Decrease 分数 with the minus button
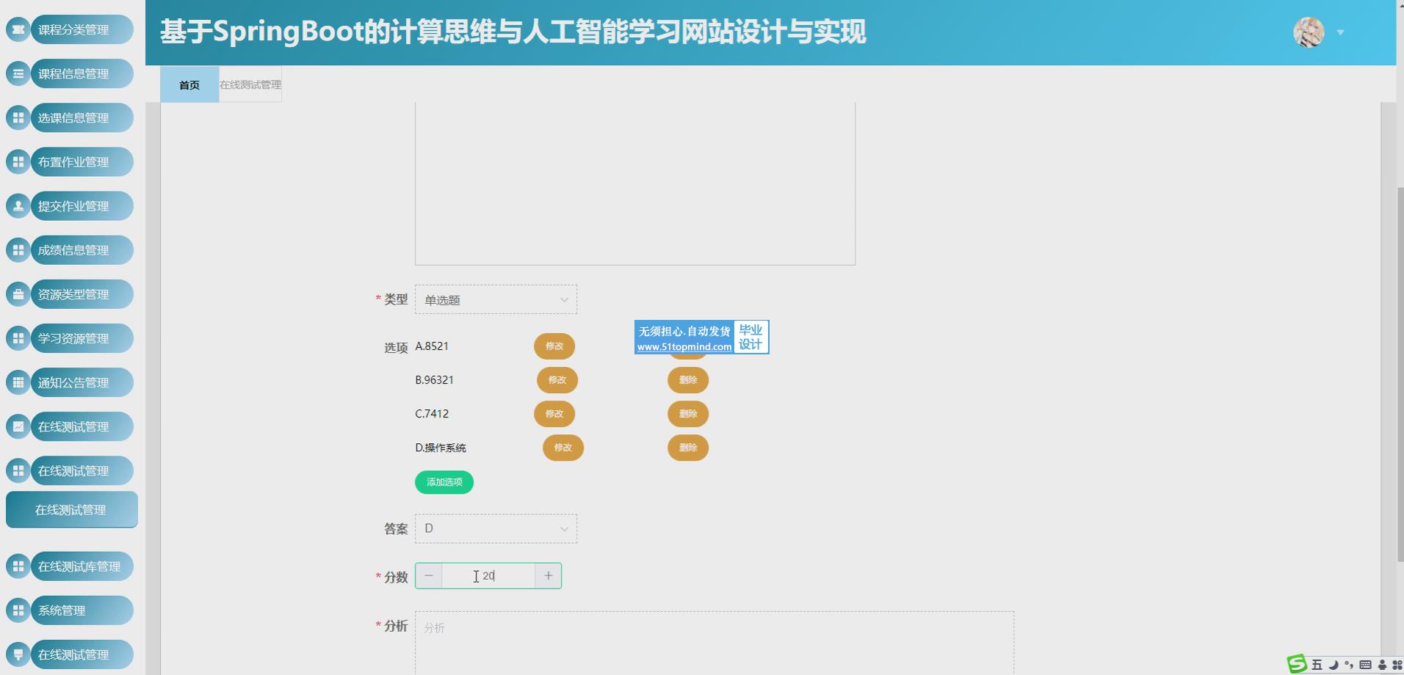 pyautogui.click(x=429, y=576)
